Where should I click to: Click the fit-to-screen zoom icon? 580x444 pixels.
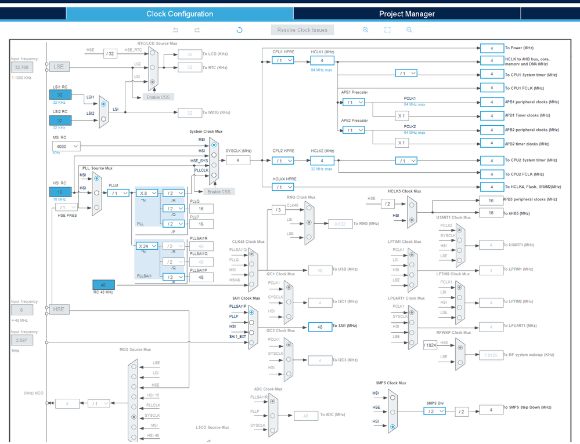coord(387,30)
